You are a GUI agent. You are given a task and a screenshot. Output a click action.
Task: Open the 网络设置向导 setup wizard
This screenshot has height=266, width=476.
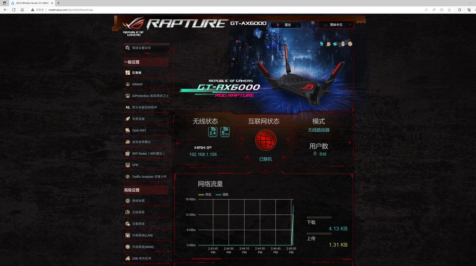[146, 48]
